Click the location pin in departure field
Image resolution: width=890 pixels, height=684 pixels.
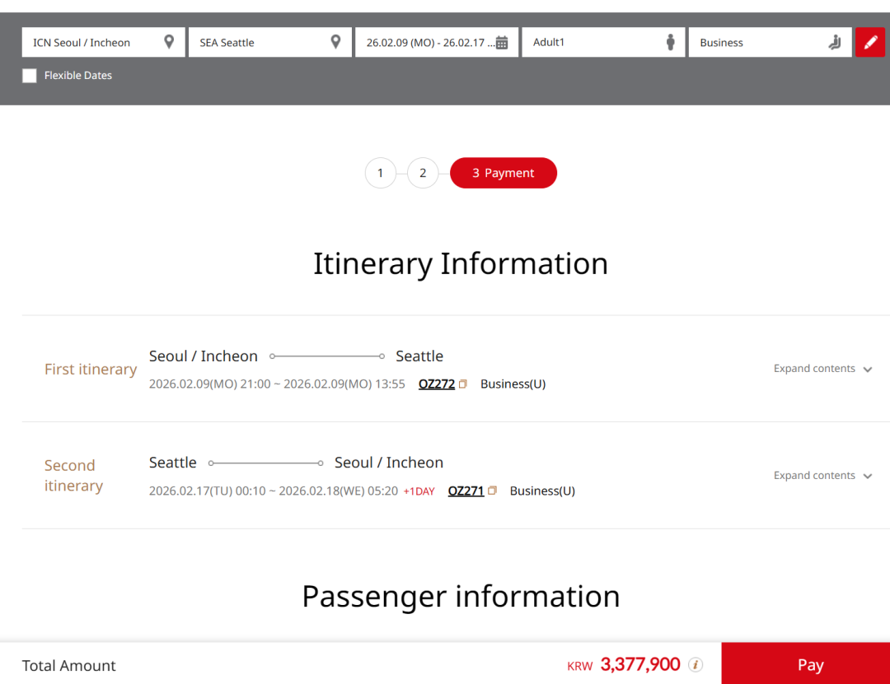169,42
